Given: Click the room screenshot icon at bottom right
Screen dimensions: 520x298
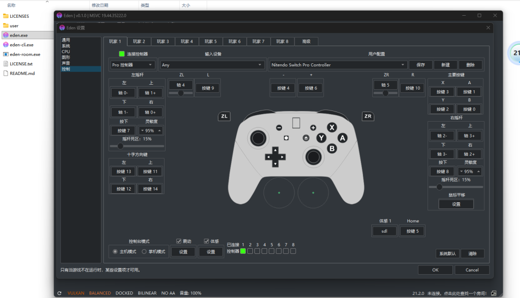Looking at the screenshot, I should [493, 293].
